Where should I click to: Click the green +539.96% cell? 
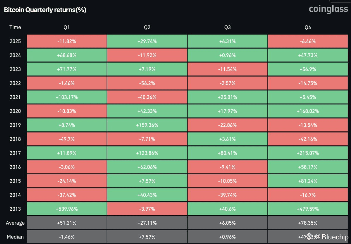coord(67,209)
